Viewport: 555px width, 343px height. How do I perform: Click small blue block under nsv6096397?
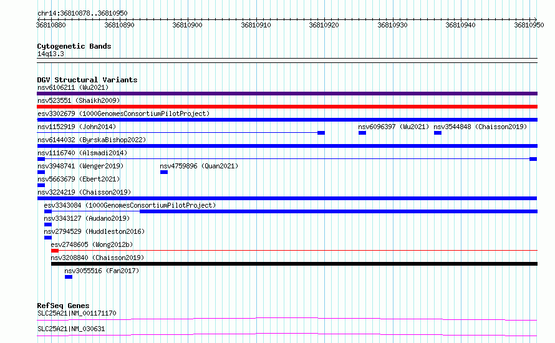[362, 133]
